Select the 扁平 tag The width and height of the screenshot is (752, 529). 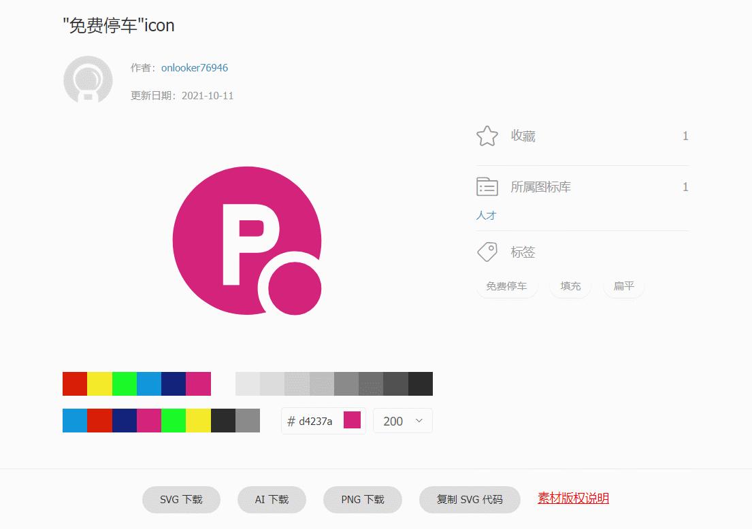tap(623, 286)
